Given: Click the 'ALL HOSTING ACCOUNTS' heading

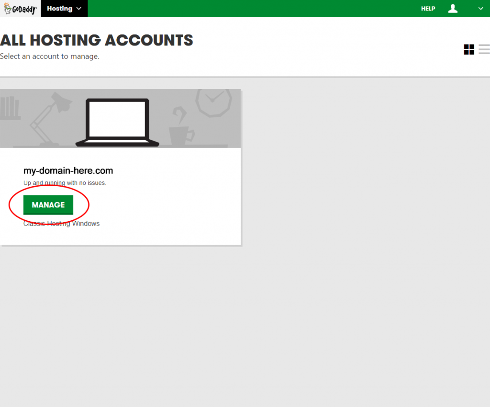Looking at the screenshot, I should coord(97,40).
